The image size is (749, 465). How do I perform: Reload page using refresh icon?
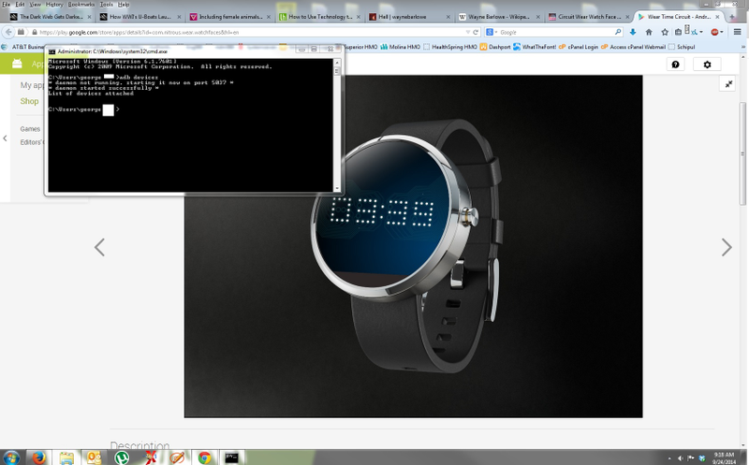click(x=476, y=32)
